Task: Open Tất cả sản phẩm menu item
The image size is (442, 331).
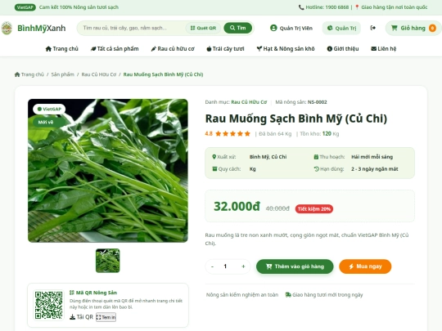Action: tap(115, 49)
